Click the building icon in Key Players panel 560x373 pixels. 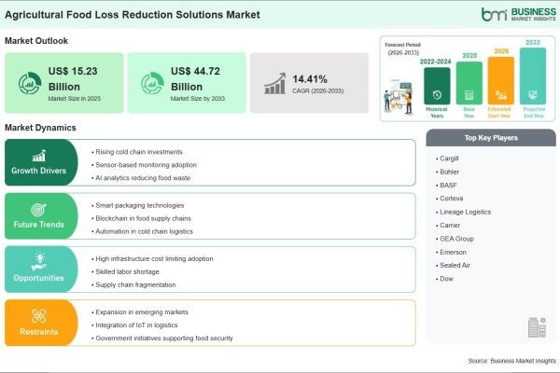(538, 327)
